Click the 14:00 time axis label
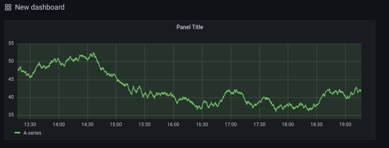389x148 pixels. 59,125
